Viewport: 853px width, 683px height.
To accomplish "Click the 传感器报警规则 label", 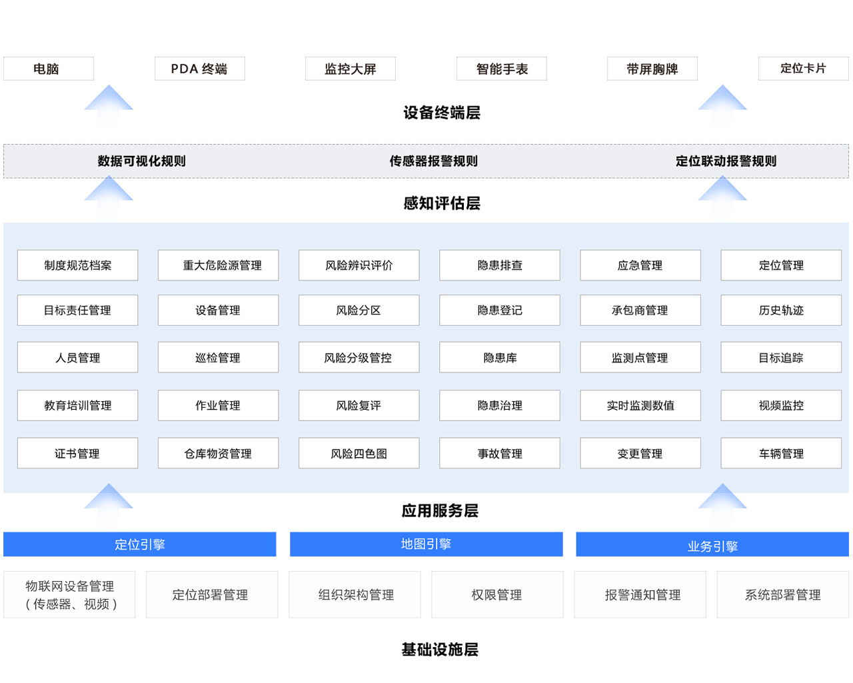I will 433,161.
